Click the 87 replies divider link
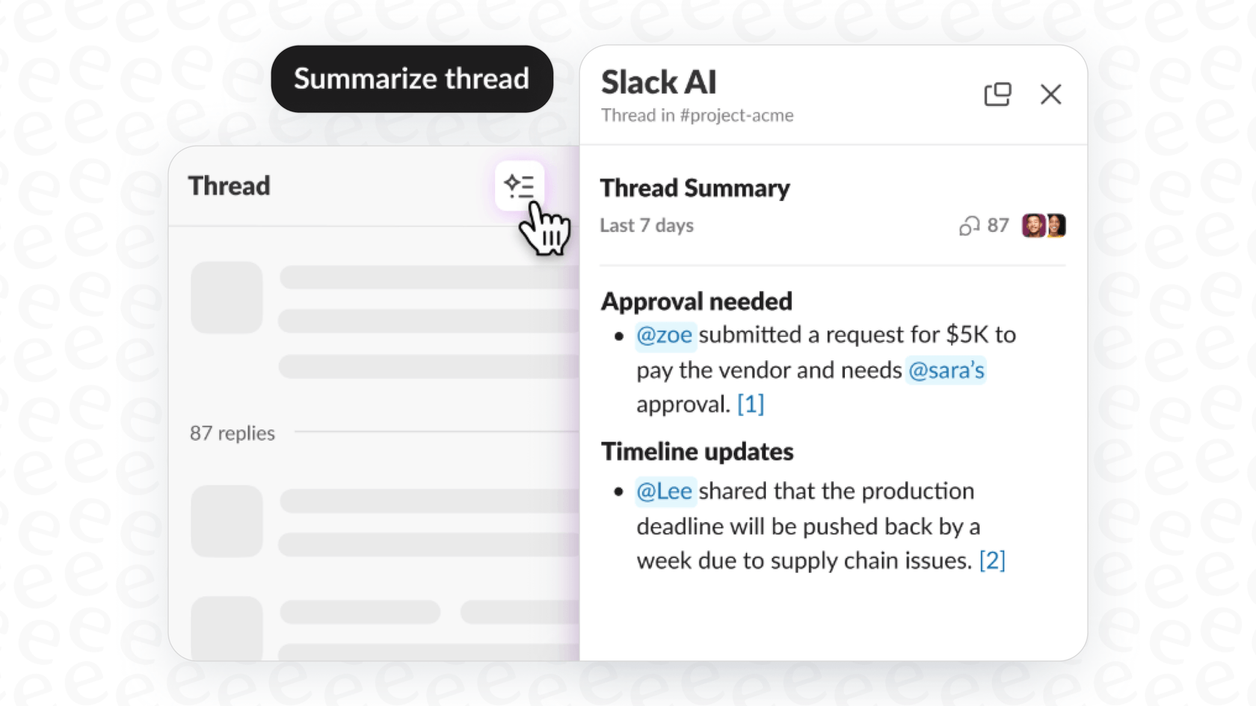 [232, 433]
